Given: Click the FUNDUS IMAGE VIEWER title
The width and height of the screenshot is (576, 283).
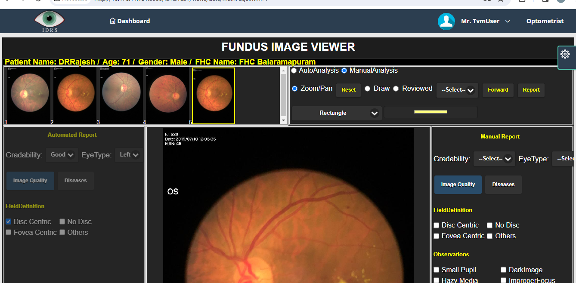Looking at the screenshot, I should [x=288, y=47].
